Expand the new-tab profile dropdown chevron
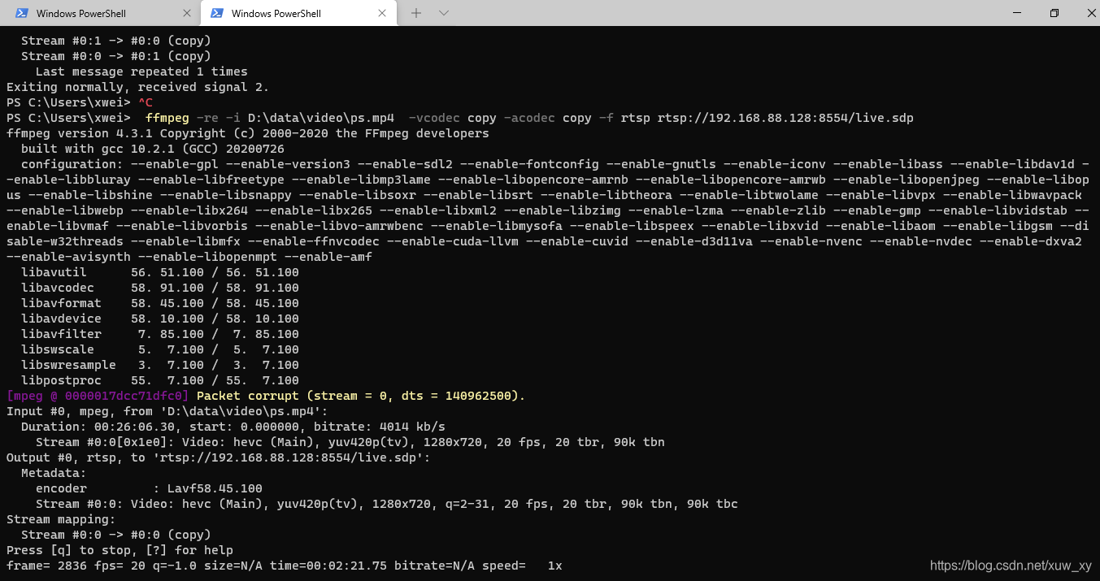The width and height of the screenshot is (1100, 581). click(x=443, y=13)
